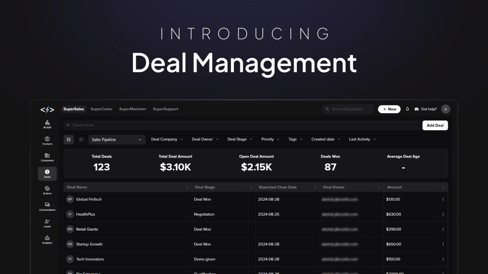Open the Companies panel
Viewport: 488px width, 274px height.
click(x=47, y=157)
